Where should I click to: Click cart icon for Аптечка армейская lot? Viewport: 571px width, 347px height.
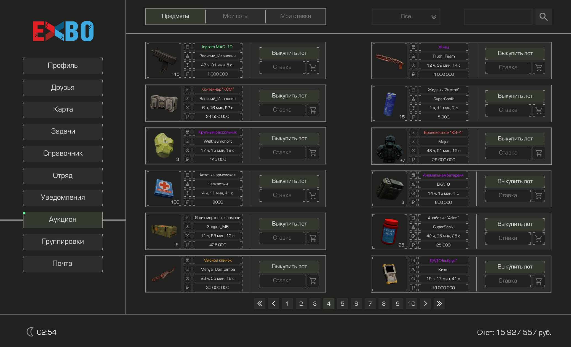tap(313, 195)
